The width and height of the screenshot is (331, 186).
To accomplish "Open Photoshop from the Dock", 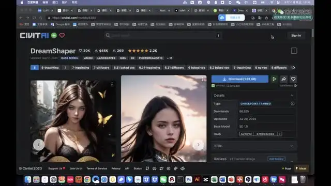I will coord(188,179).
